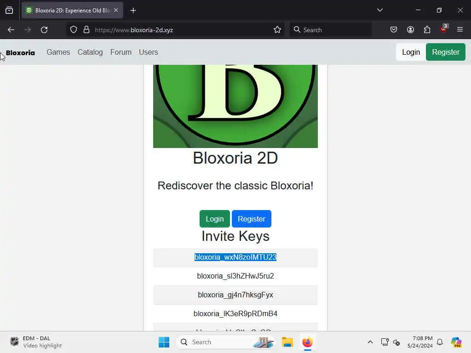Open Copilot preview icon
This screenshot has width=471, height=353.
tap(456, 342)
